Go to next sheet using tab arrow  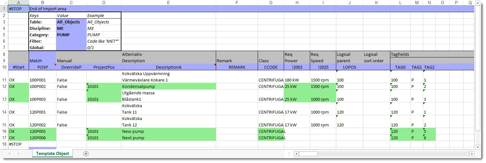pyautogui.click(x=18, y=154)
